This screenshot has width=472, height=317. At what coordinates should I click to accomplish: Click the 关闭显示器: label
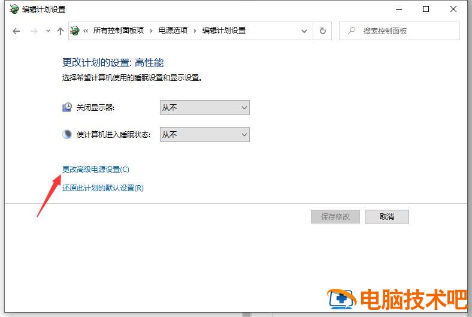95,107
